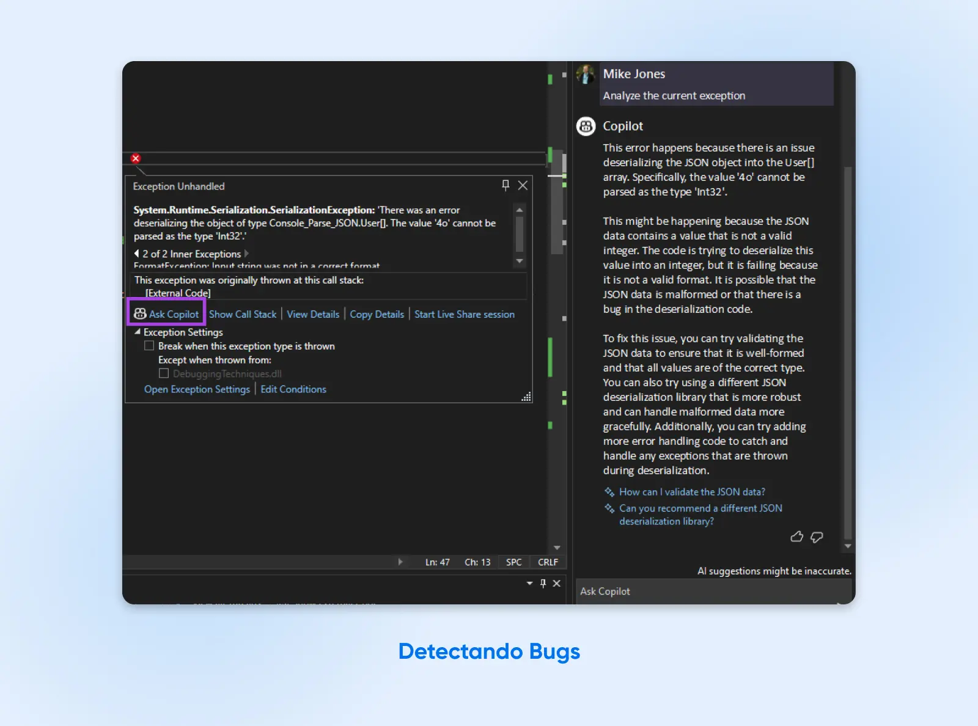978x726 pixels.
Task: Click the Ask Copilot icon in the exception dialog
Action: click(x=139, y=313)
